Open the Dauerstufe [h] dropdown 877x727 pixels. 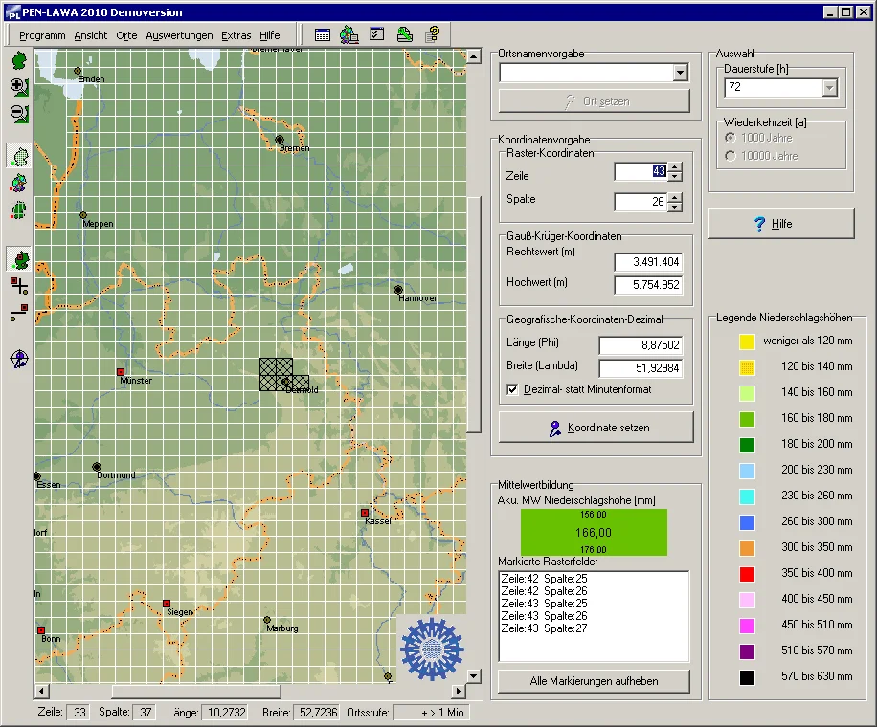[829, 88]
